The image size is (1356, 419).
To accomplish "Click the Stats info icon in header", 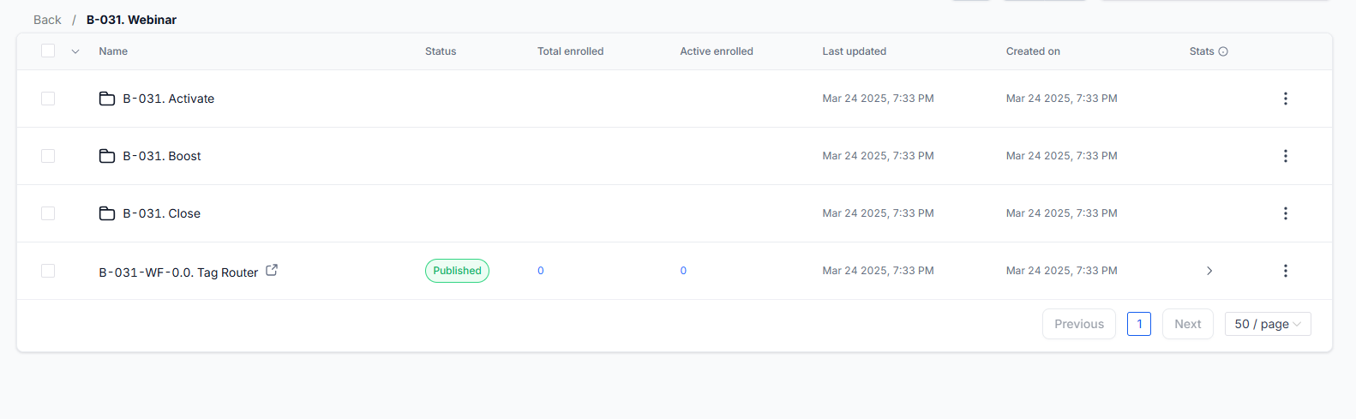I will click(1223, 51).
